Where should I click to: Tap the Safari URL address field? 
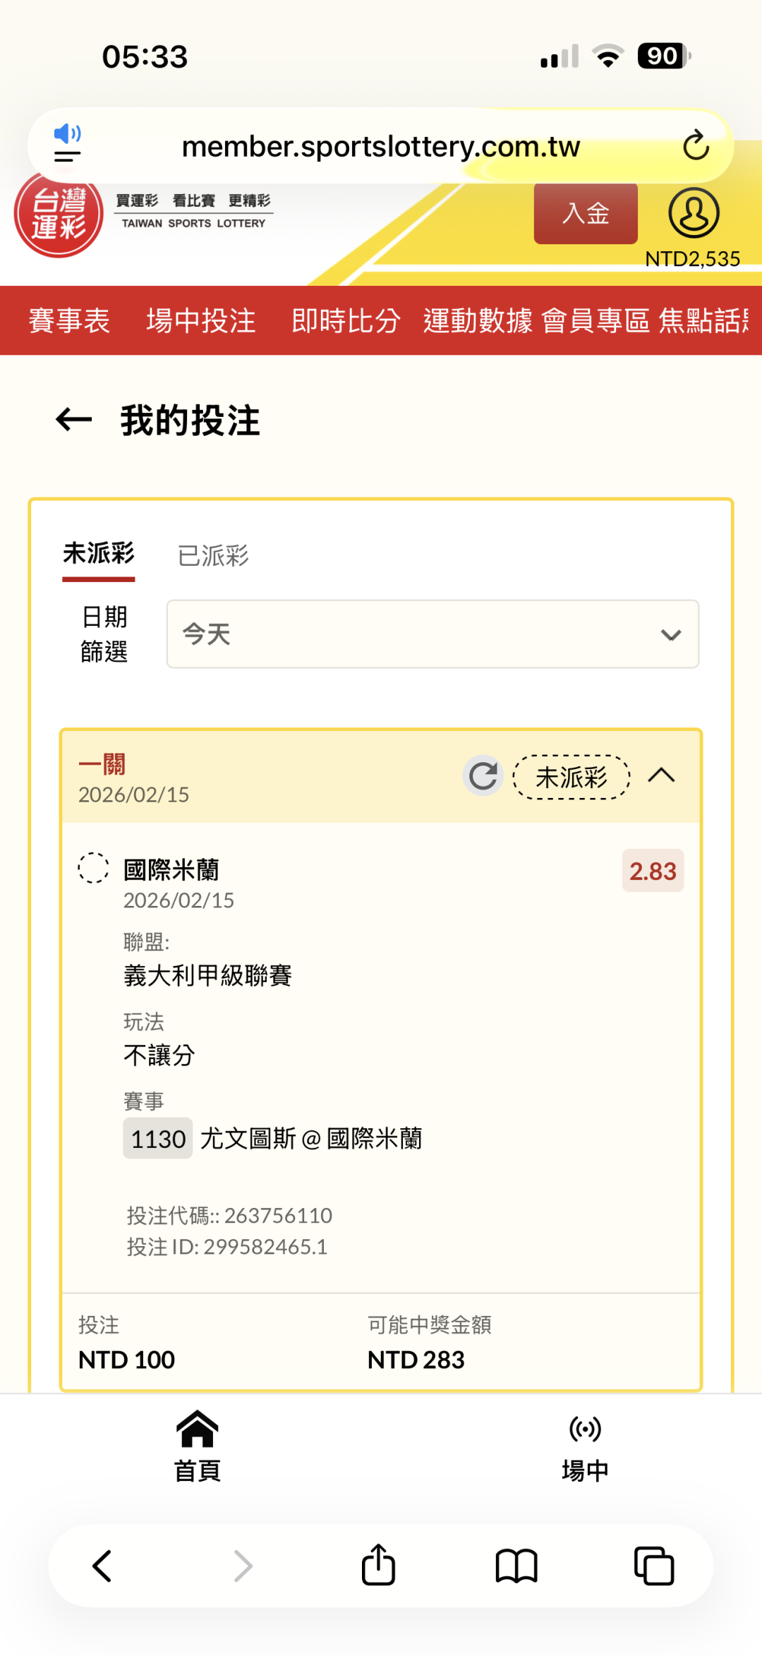(x=381, y=147)
